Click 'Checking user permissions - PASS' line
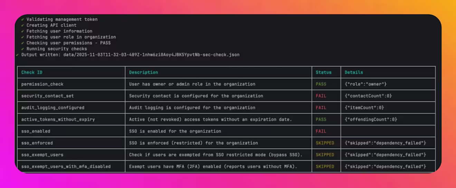The image size is (456, 188). 66,43
